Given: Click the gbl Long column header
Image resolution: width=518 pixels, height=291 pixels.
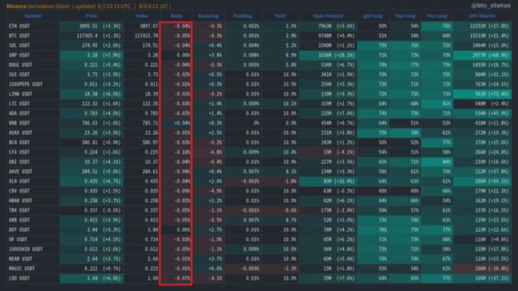Looking at the screenshot, I should [x=373, y=16].
